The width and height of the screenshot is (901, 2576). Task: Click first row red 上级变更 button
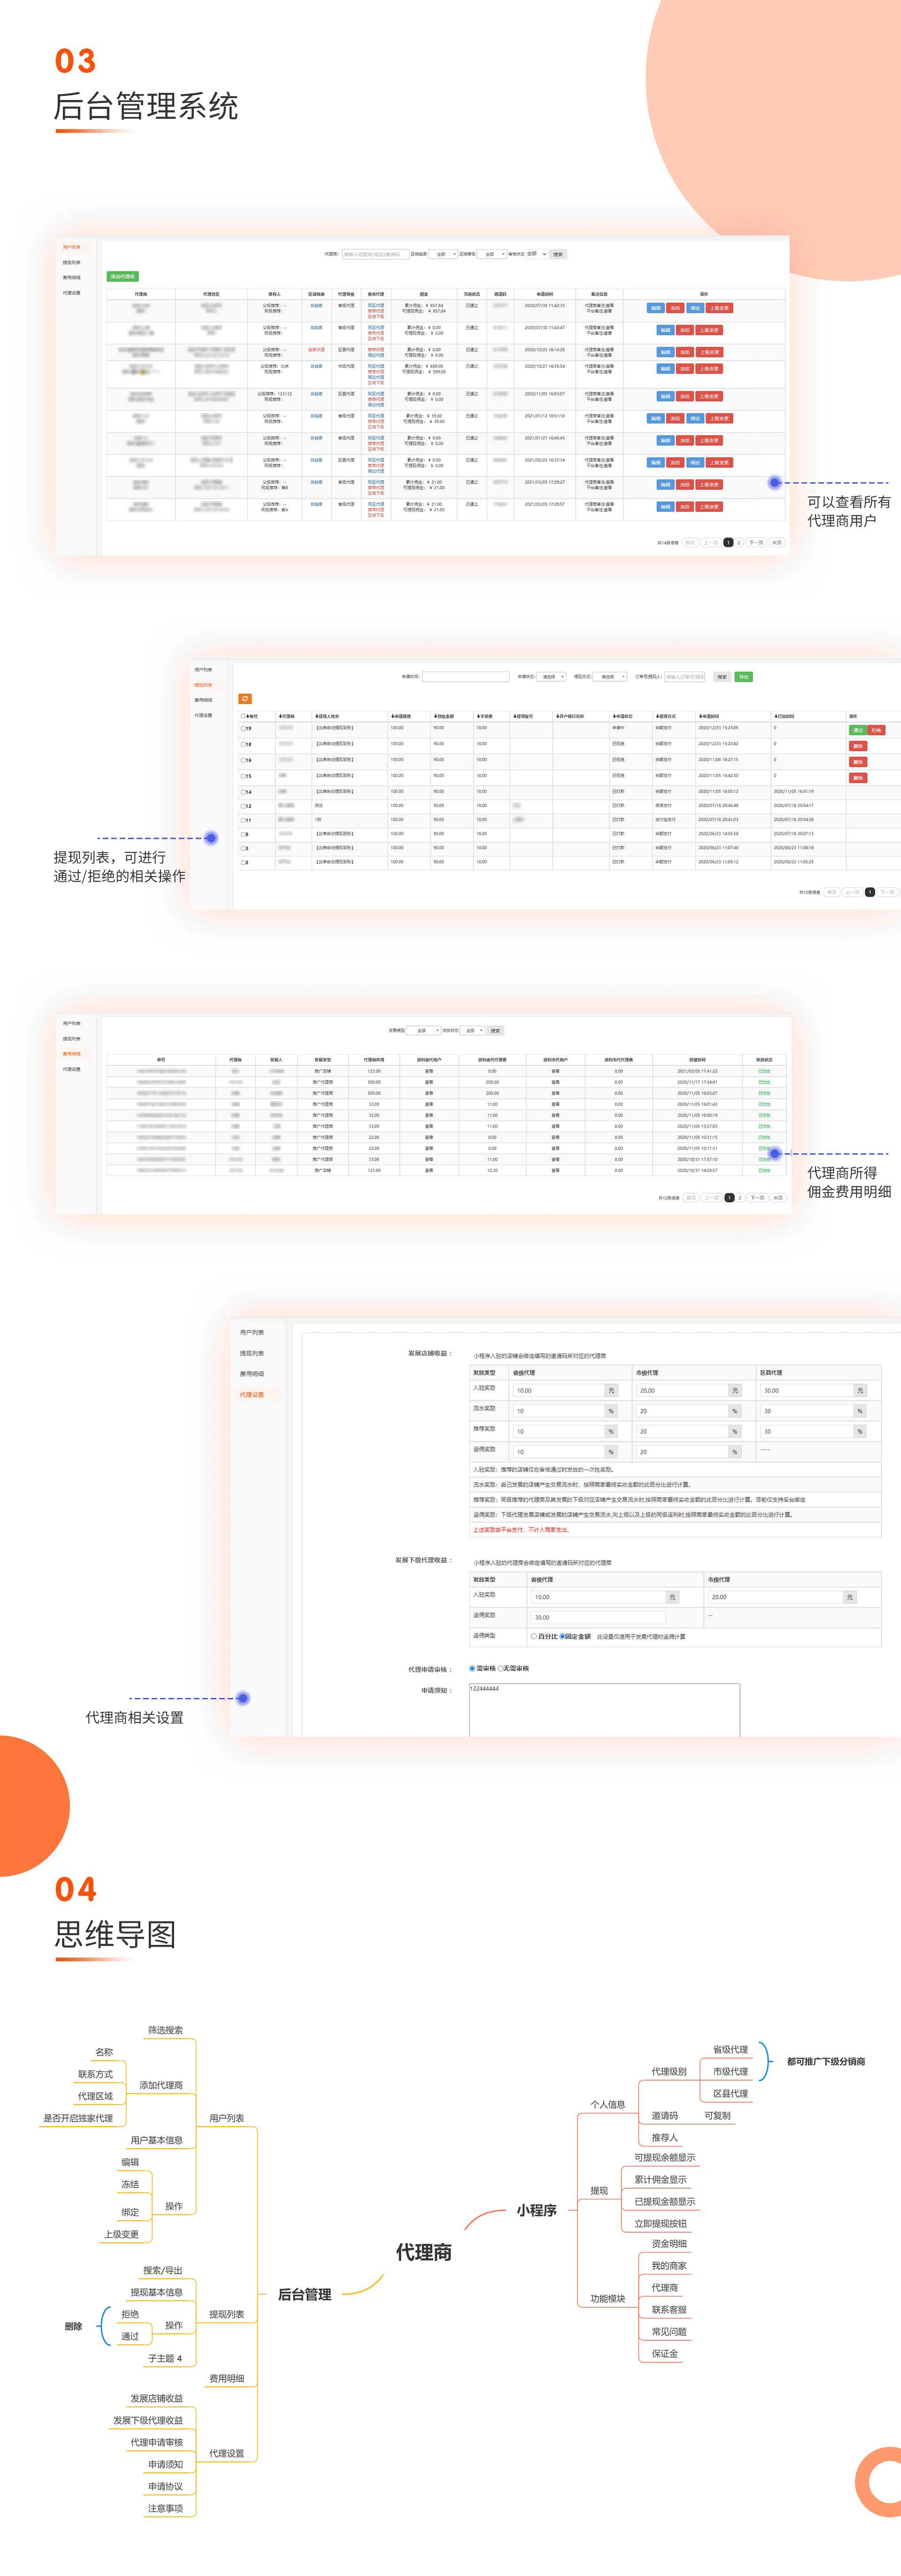(x=719, y=308)
